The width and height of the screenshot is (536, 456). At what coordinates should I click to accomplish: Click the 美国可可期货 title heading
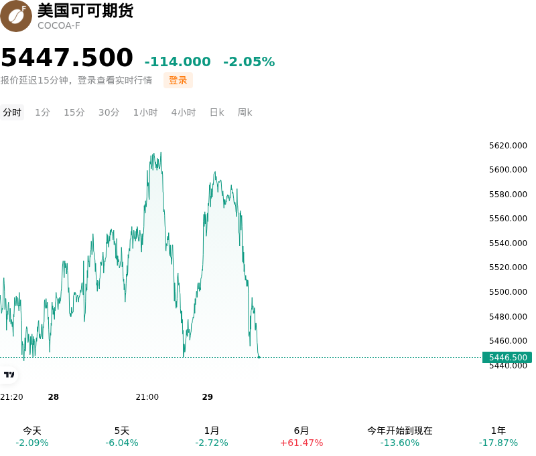86,11
